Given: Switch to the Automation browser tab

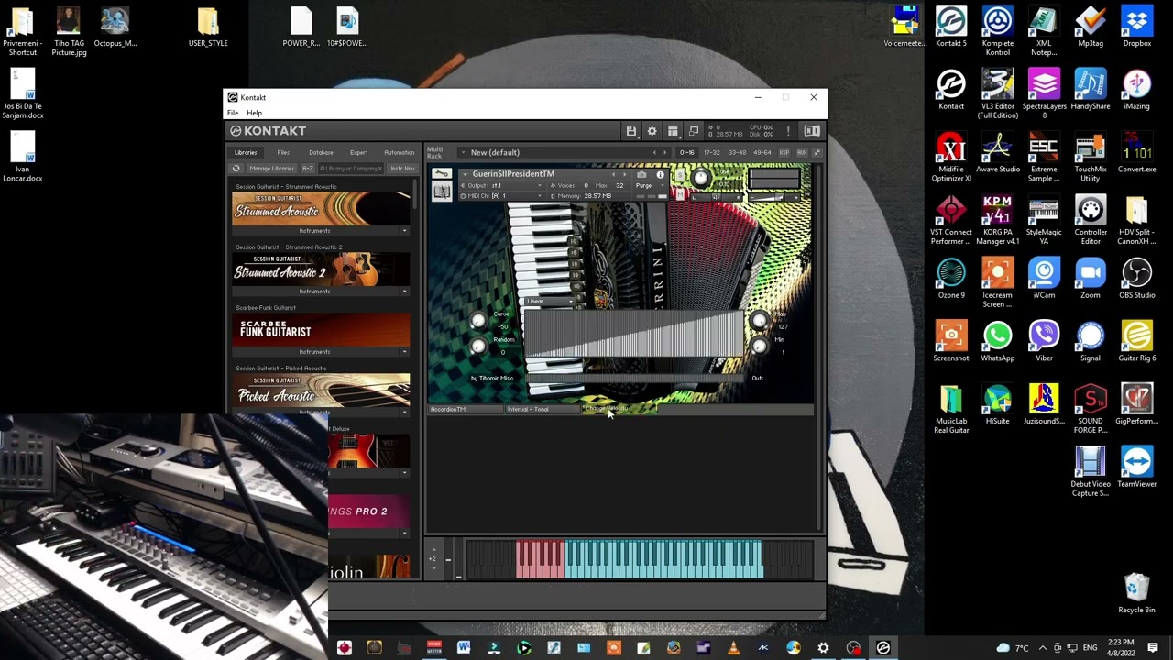Looking at the screenshot, I should [399, 152].
